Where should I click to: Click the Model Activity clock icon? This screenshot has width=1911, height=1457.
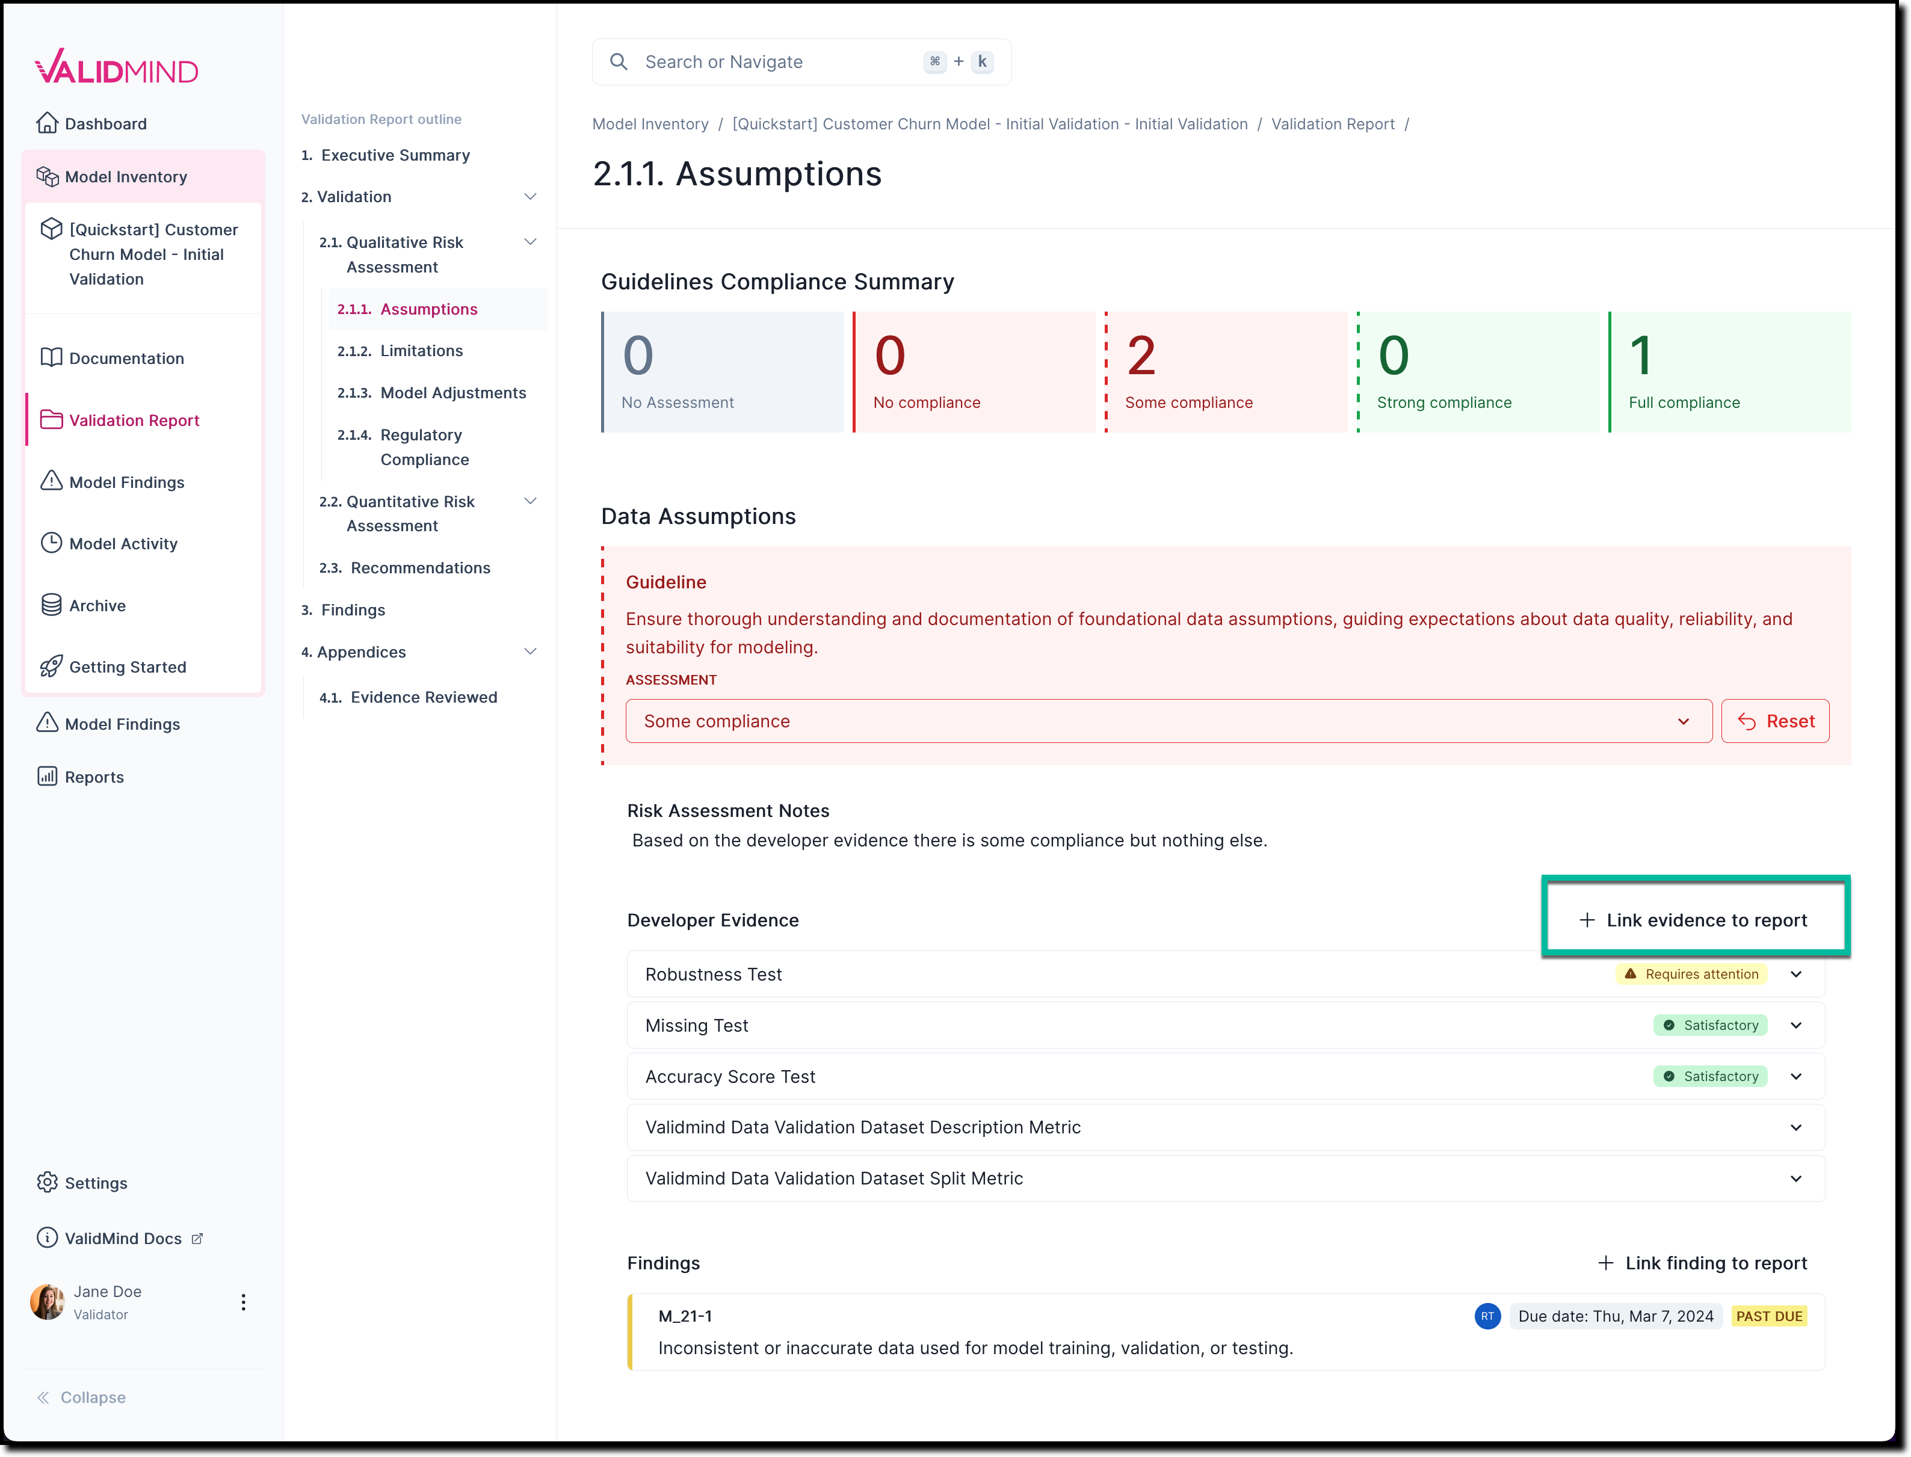click(51, 543)
